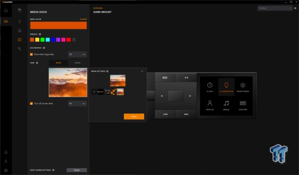Save the current color as a preset bookmark
This screenshot has width=299, height=175.
point(74,40)
